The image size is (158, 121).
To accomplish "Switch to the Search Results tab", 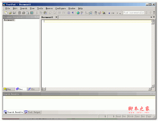I will point(13,112).
